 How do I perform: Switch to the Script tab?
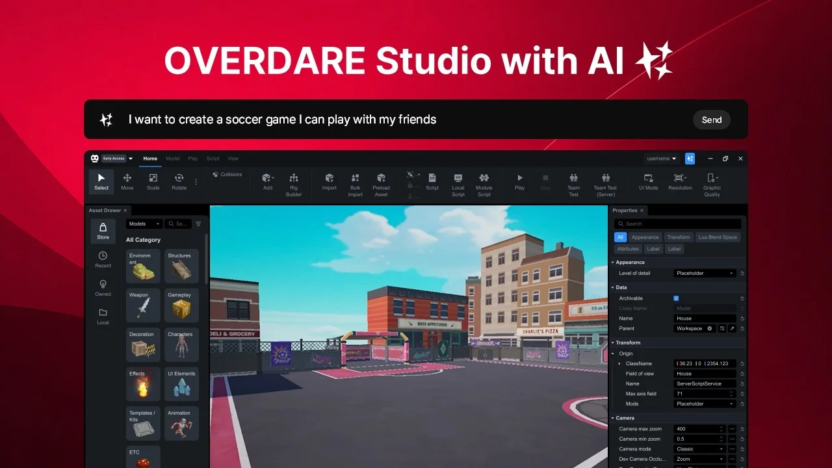pyautogui.click(x=213, y=159)
